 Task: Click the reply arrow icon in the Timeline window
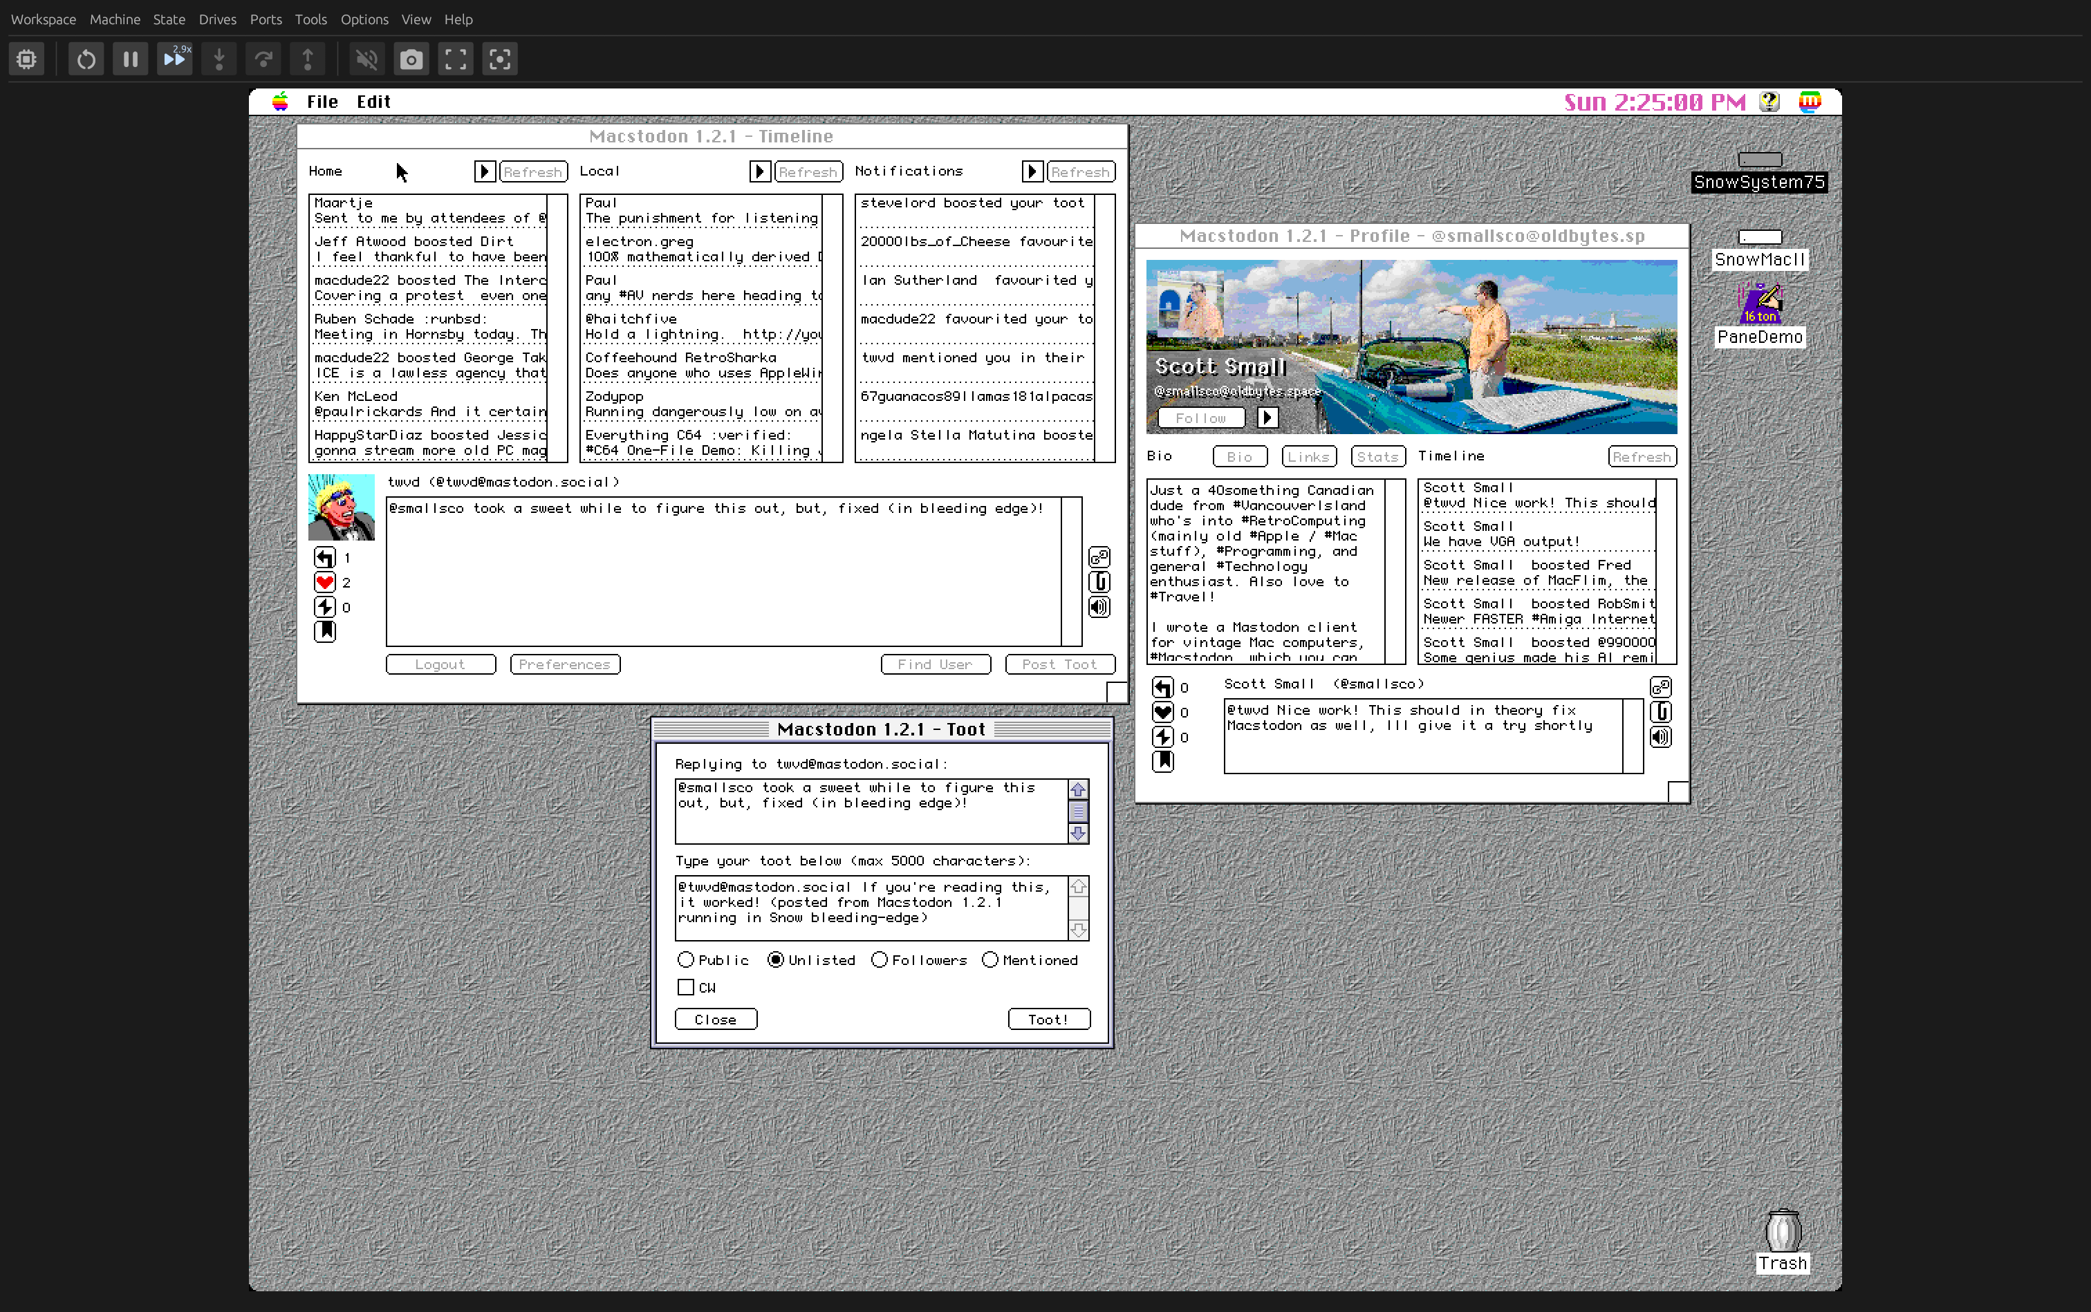tap(324, 557)
